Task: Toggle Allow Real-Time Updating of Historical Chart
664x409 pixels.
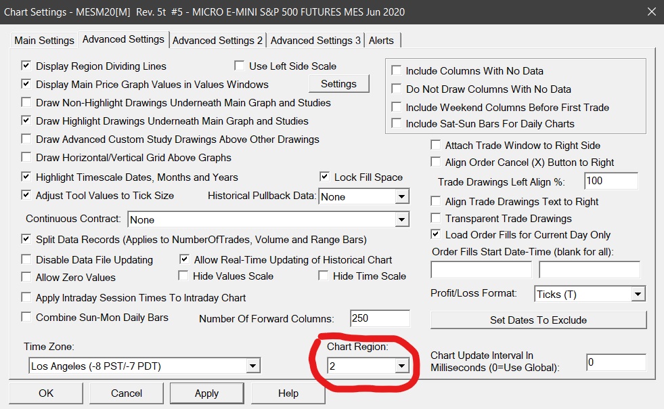Action: (x=184, y=259)
